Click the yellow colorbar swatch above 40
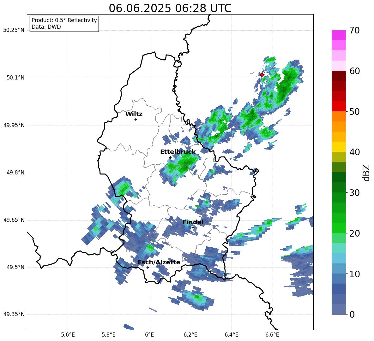The width and height of the screenshot is (374, 341). pos(339,146)
